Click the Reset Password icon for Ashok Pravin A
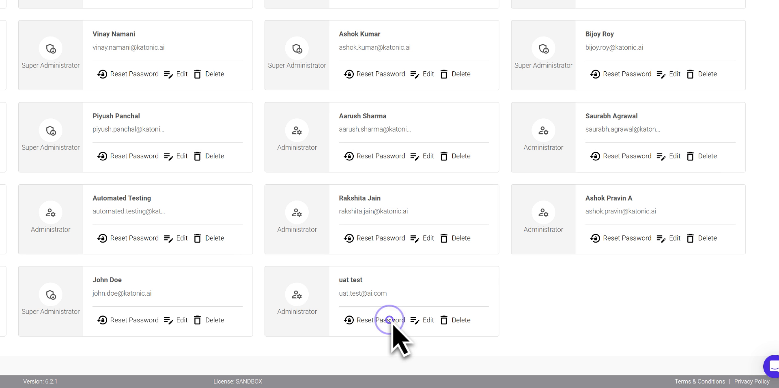The height and width of the screenshot is (388, 779). (x=595, y=238)
